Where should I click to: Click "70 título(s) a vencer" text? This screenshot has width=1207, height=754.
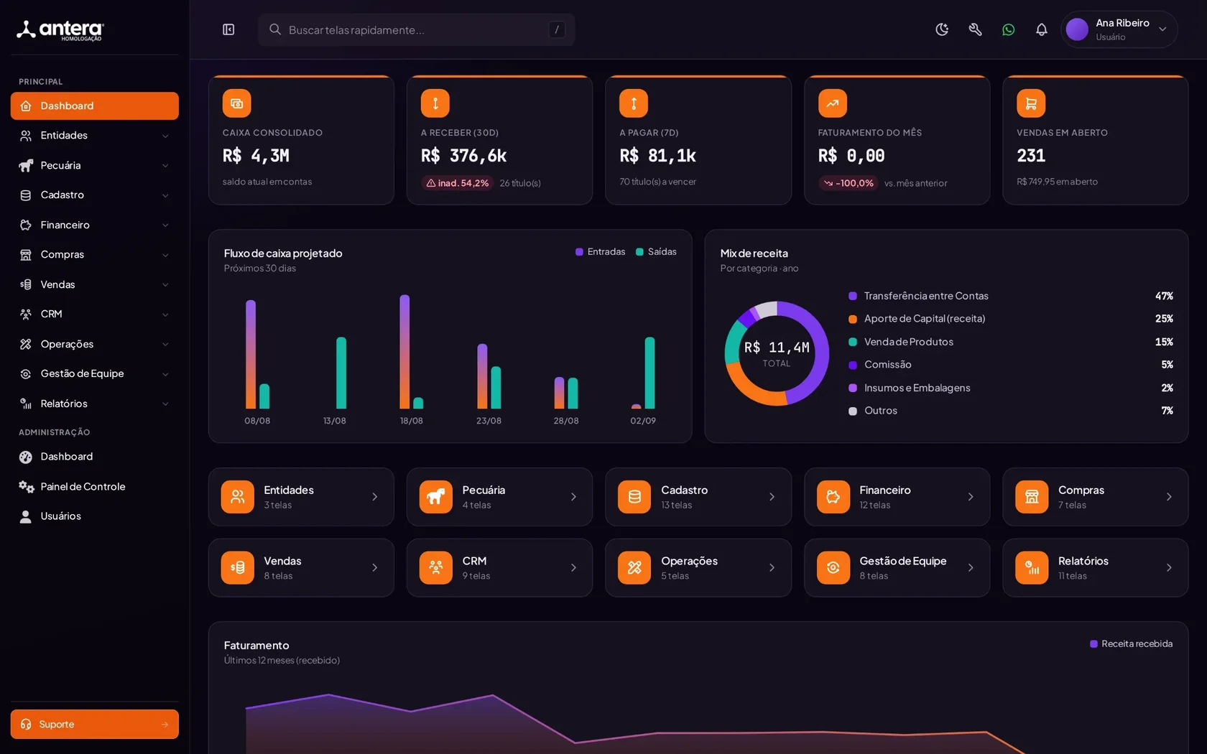coord(658,182)
